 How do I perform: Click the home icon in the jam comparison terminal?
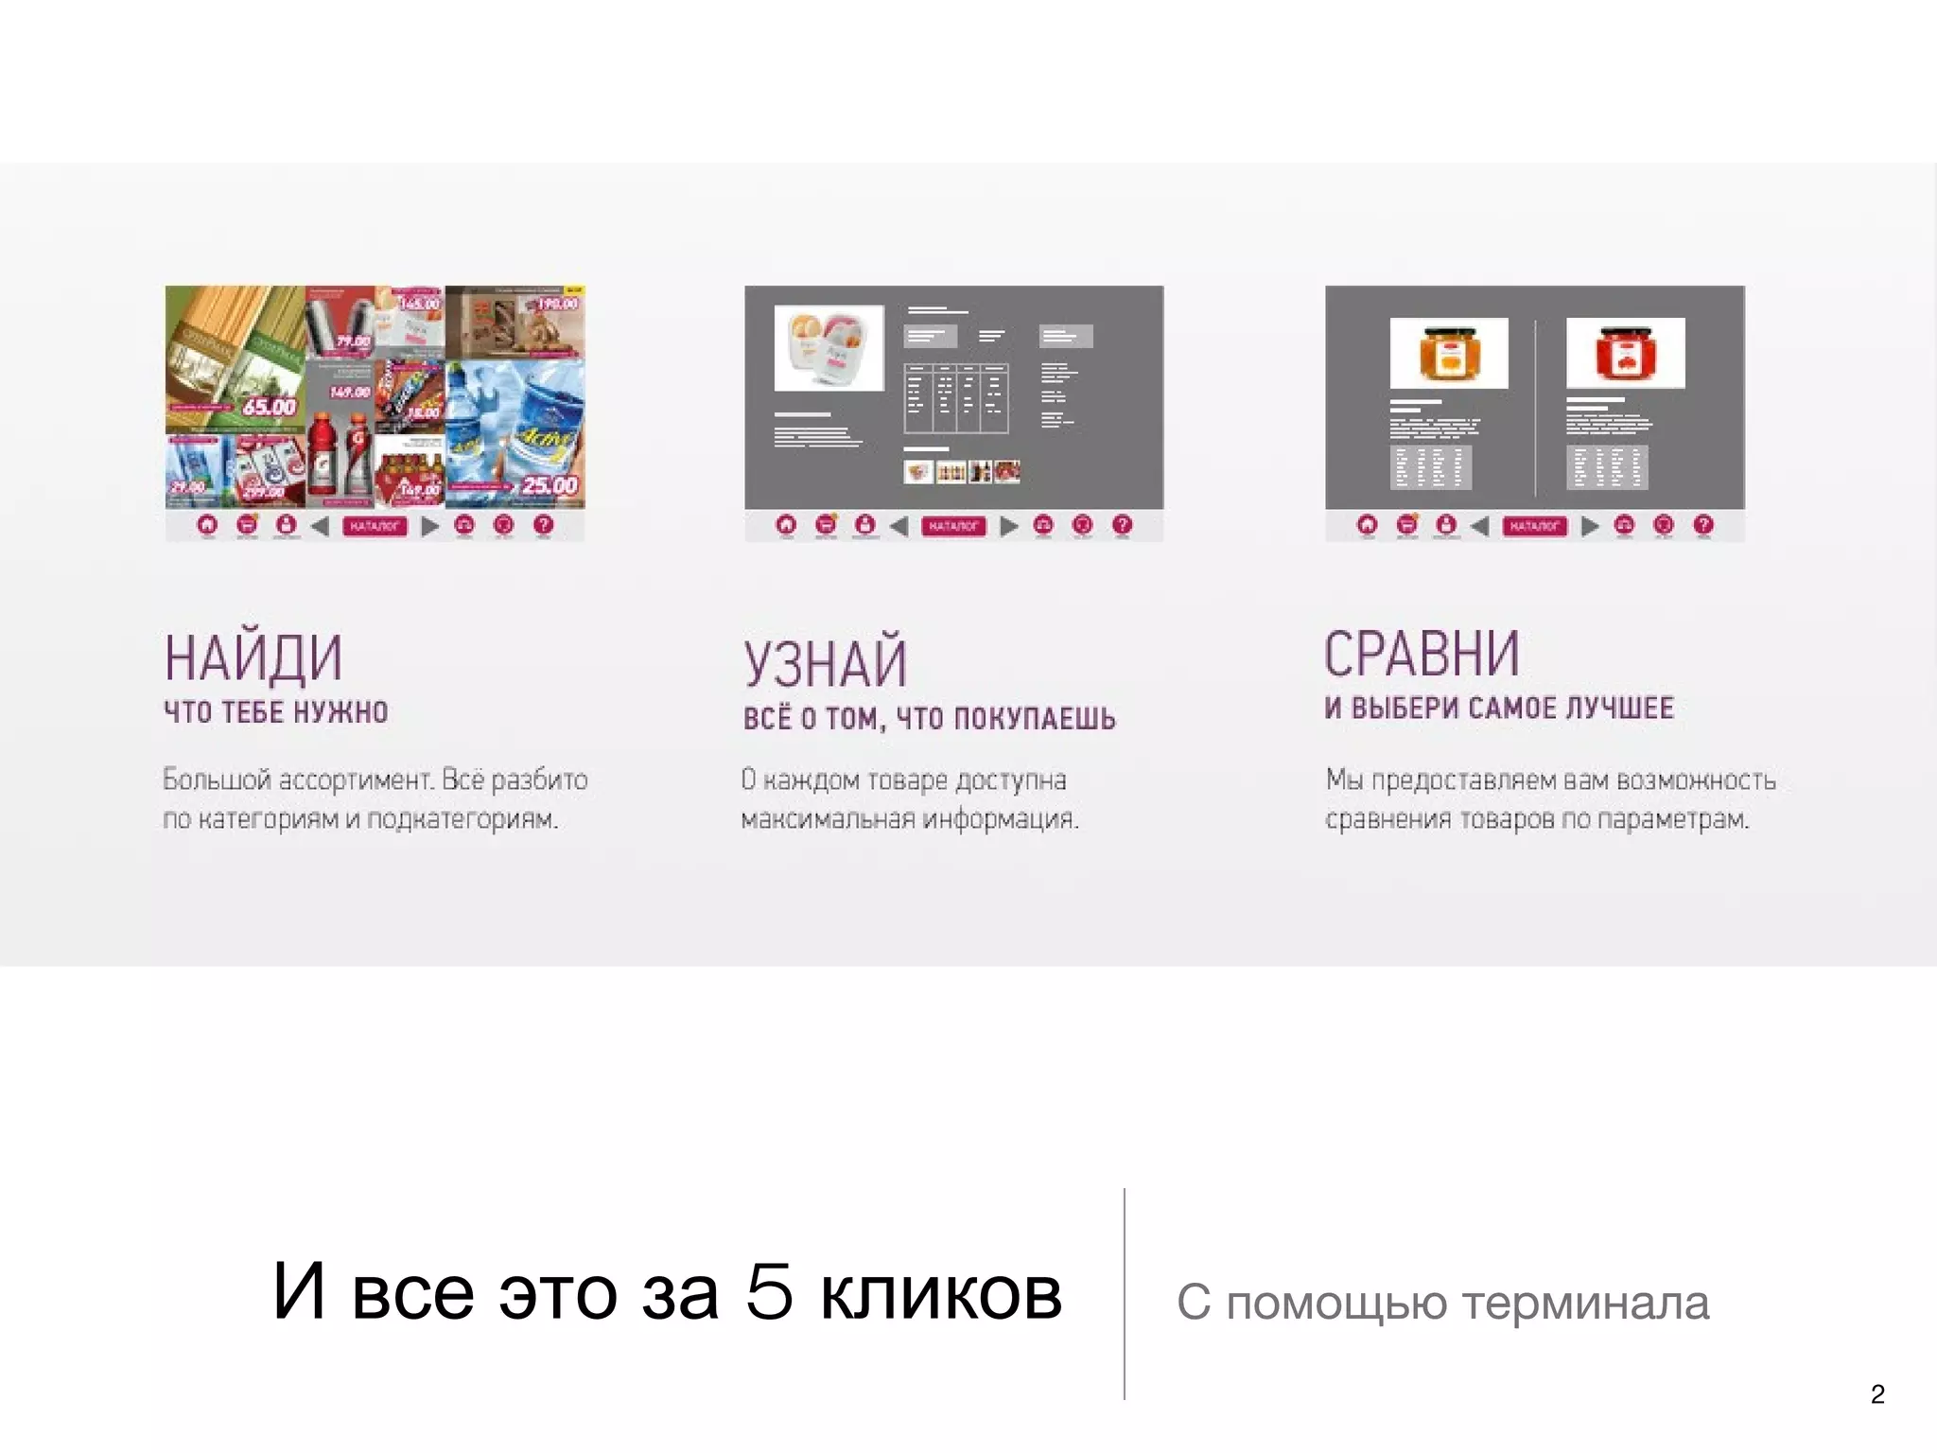(1367, 525)
